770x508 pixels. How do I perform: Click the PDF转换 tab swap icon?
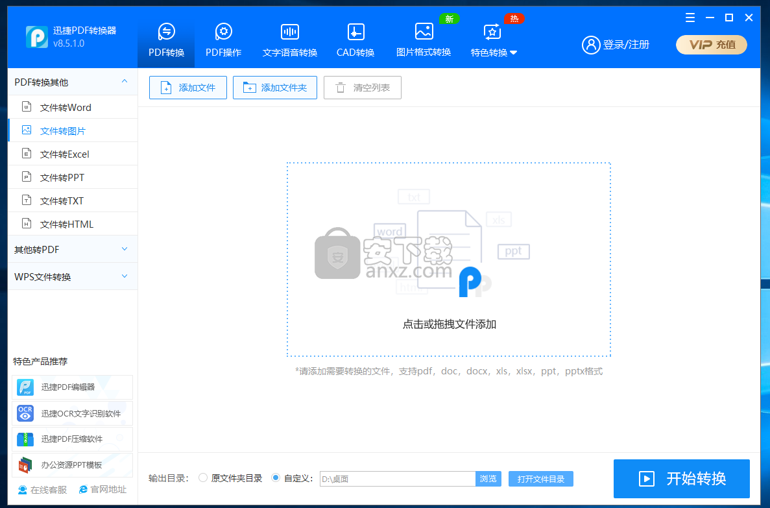point(167,32)
